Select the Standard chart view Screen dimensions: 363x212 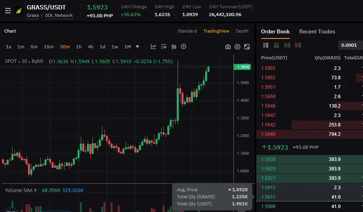(x=187, y=31)
